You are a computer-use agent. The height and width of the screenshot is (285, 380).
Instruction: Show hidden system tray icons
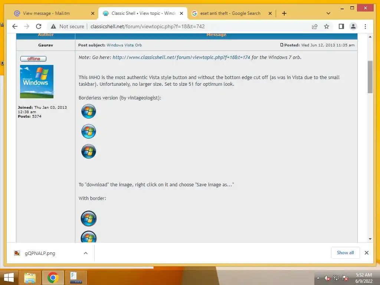(x=318, y=278)
